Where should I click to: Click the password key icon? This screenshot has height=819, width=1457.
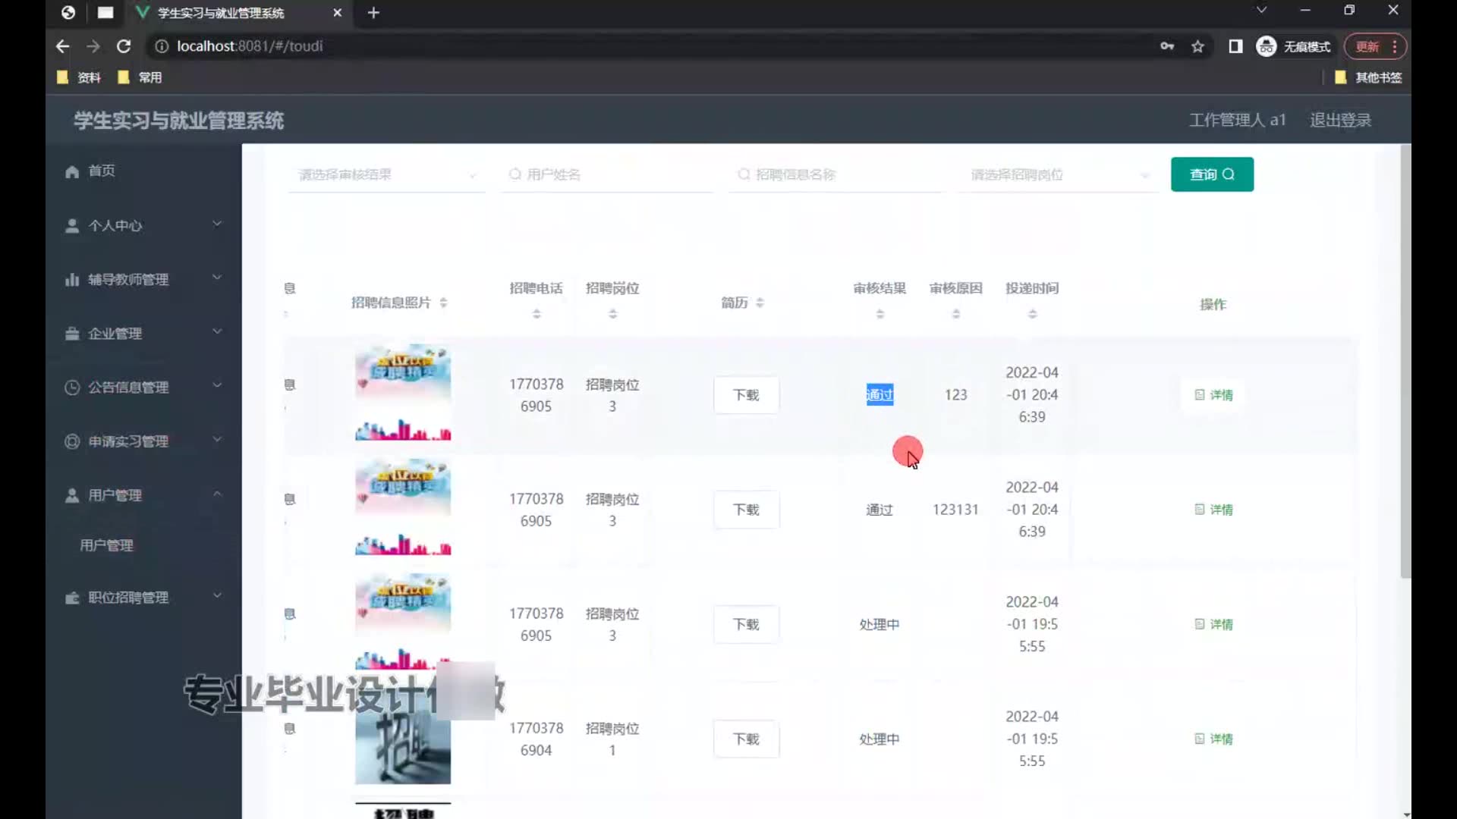click(1167, 46)
